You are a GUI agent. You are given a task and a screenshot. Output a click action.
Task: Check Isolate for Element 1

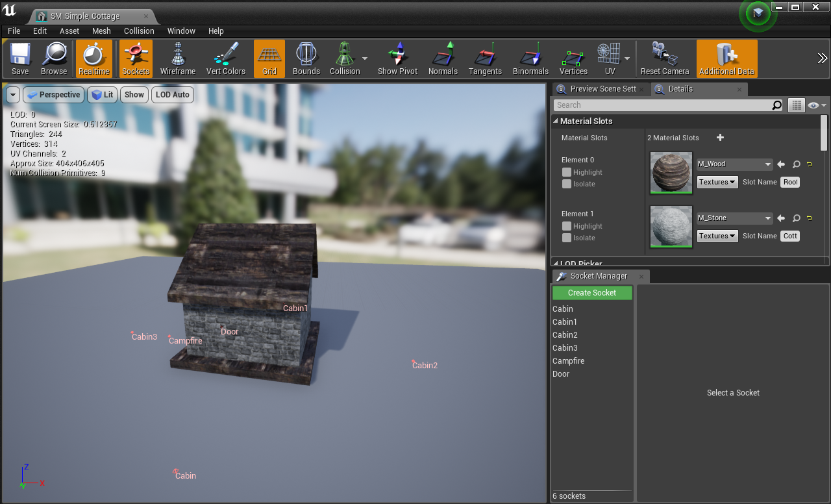coord(567,238)
